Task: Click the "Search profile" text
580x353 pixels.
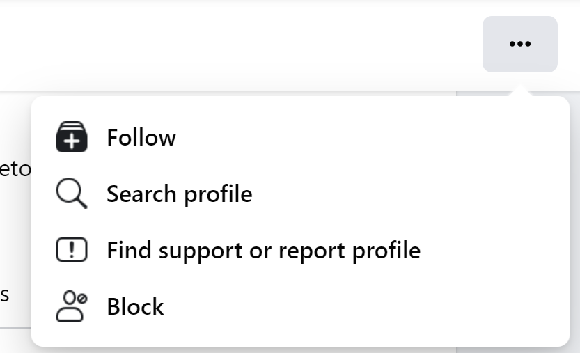Action: [x=180, y=194]
